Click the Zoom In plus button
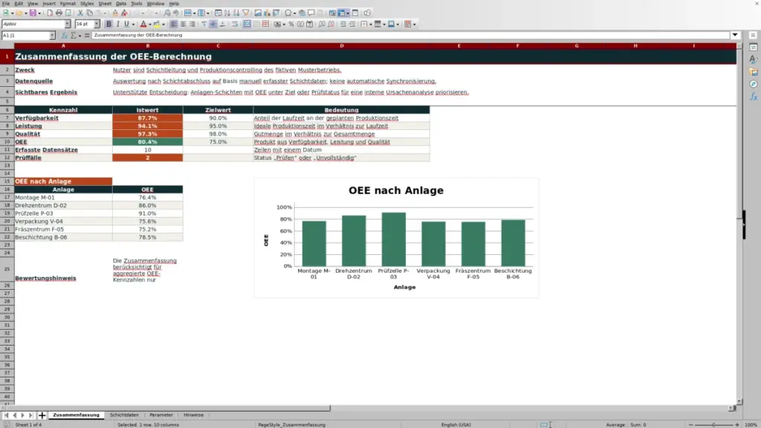761x428 pixels. point(736,425)
